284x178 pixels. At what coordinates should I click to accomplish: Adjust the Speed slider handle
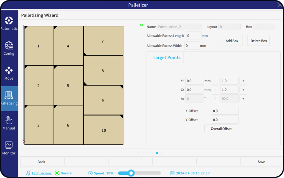[131, 173]
